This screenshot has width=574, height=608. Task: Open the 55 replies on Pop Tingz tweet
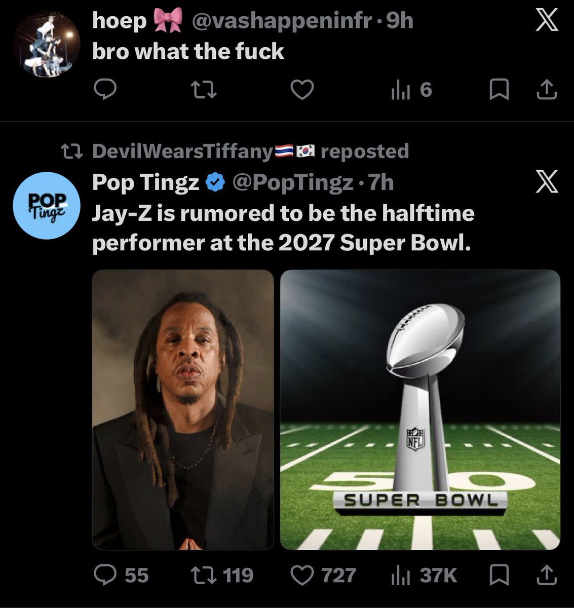(122, 576)
